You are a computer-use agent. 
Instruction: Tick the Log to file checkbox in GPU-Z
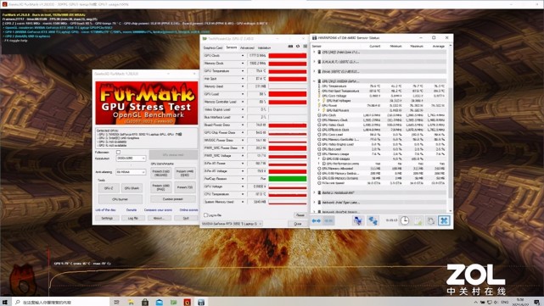point(205,215)
